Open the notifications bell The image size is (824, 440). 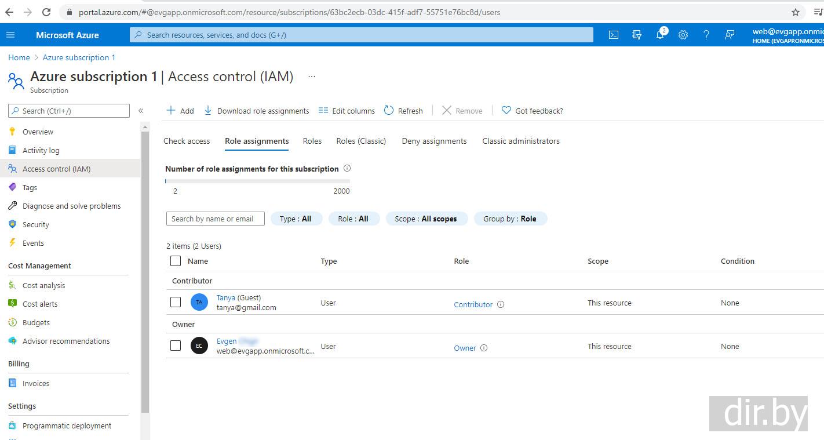660,35
